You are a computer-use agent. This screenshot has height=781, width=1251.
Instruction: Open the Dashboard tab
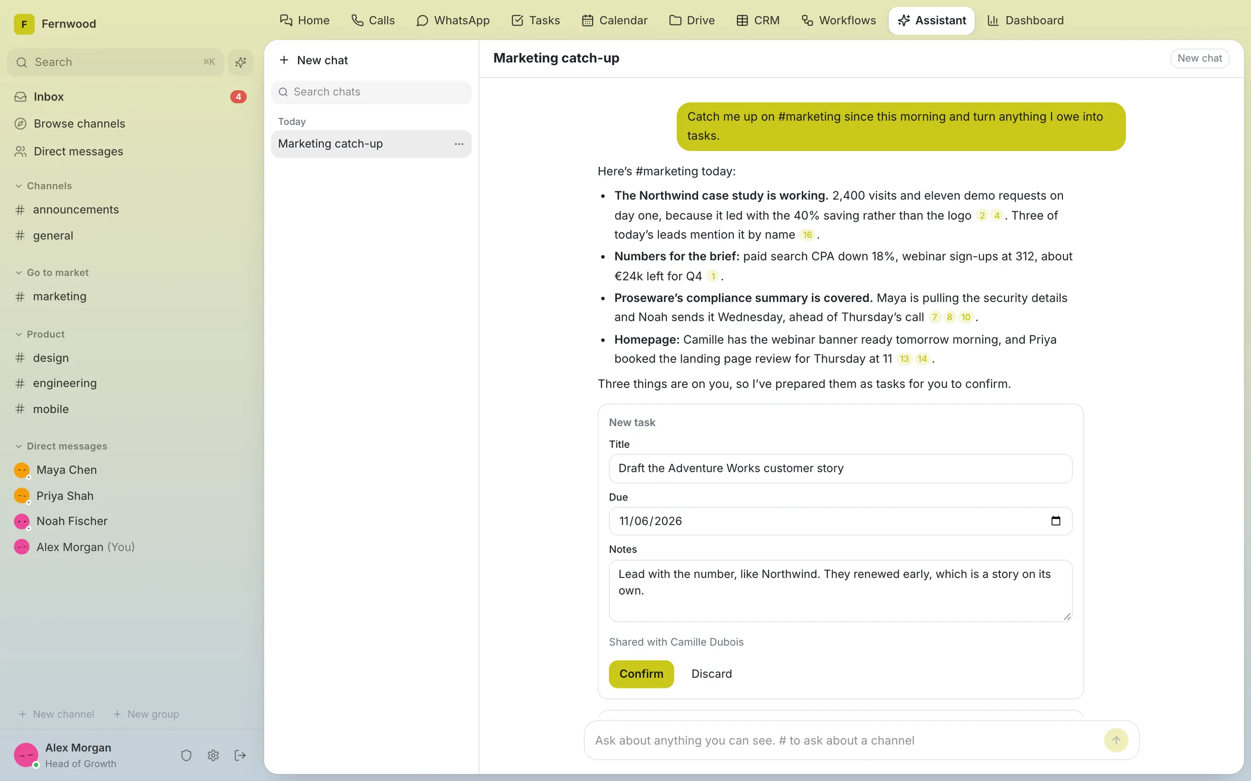1025,20
